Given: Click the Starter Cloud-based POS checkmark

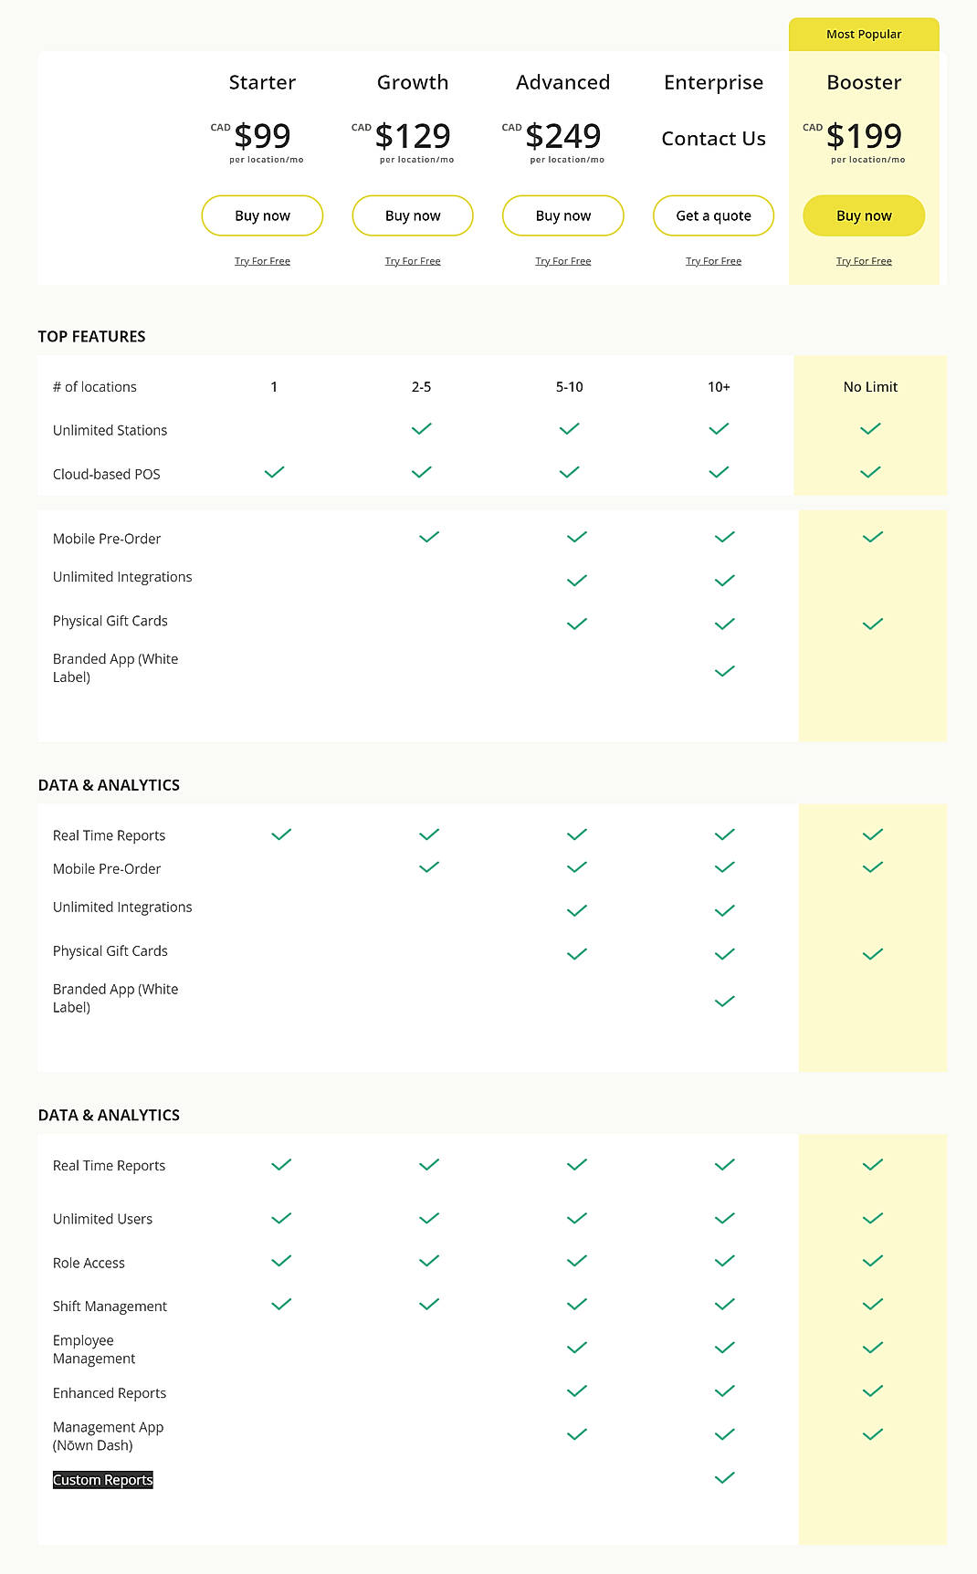Looking at the screenshot, I should click(274, 473).
